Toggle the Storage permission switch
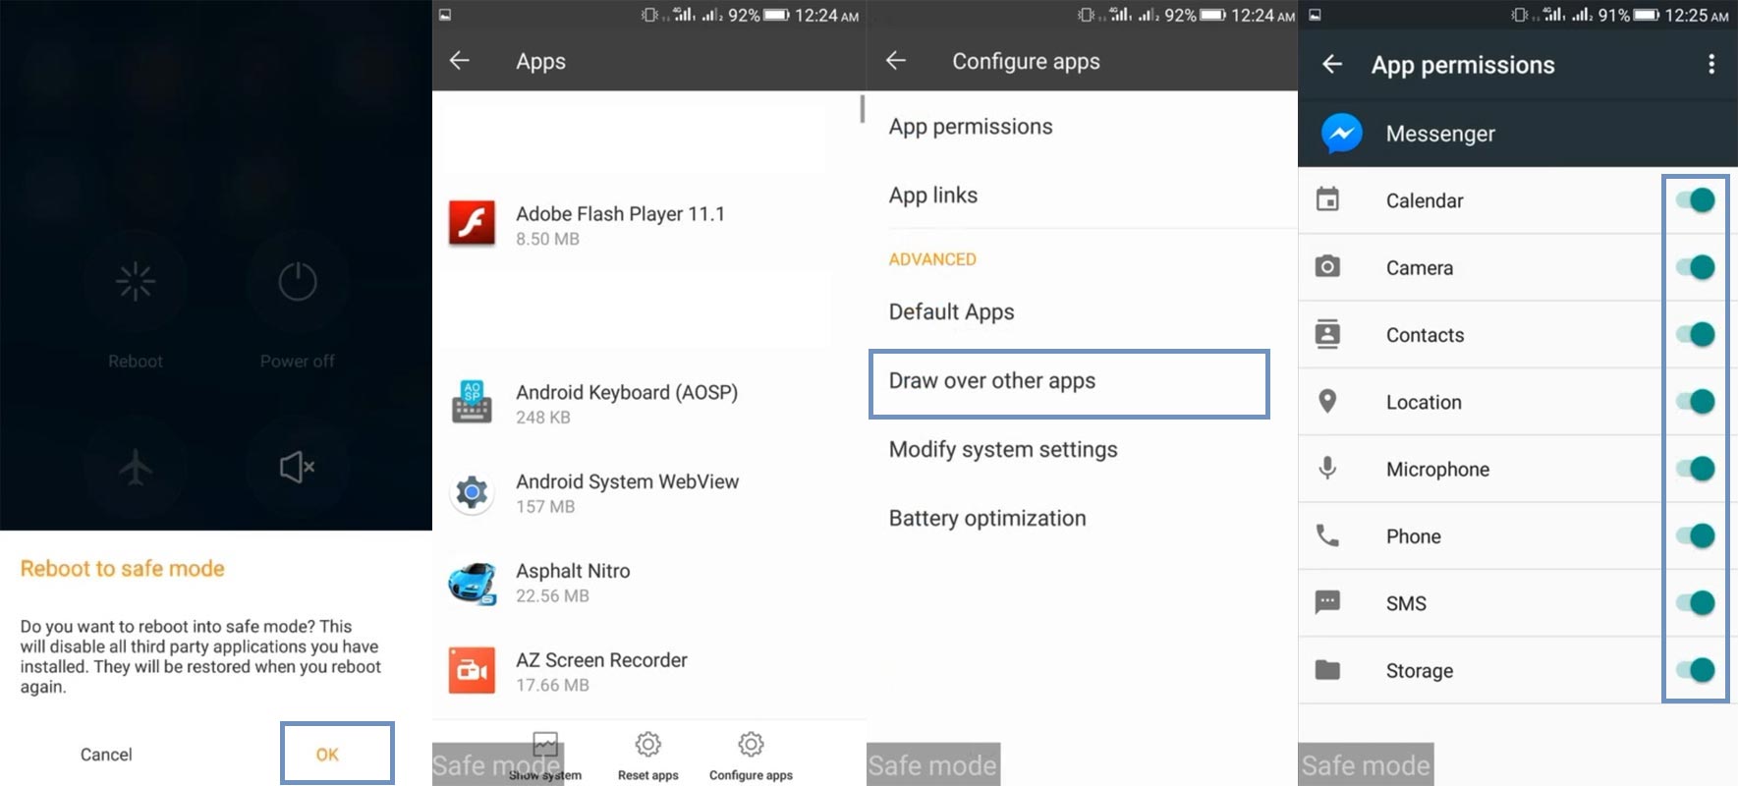This screenshot has height=786, width=1738. tap(1695, 670)
